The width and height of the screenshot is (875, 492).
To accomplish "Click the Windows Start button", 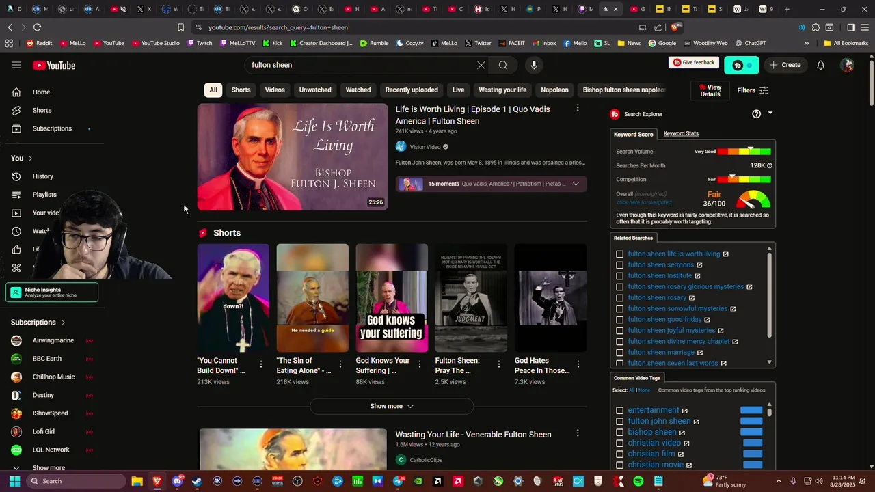I will [x=14, y=481].
